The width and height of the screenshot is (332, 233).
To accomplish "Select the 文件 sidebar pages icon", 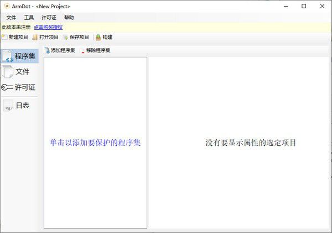I will (8, 72).
